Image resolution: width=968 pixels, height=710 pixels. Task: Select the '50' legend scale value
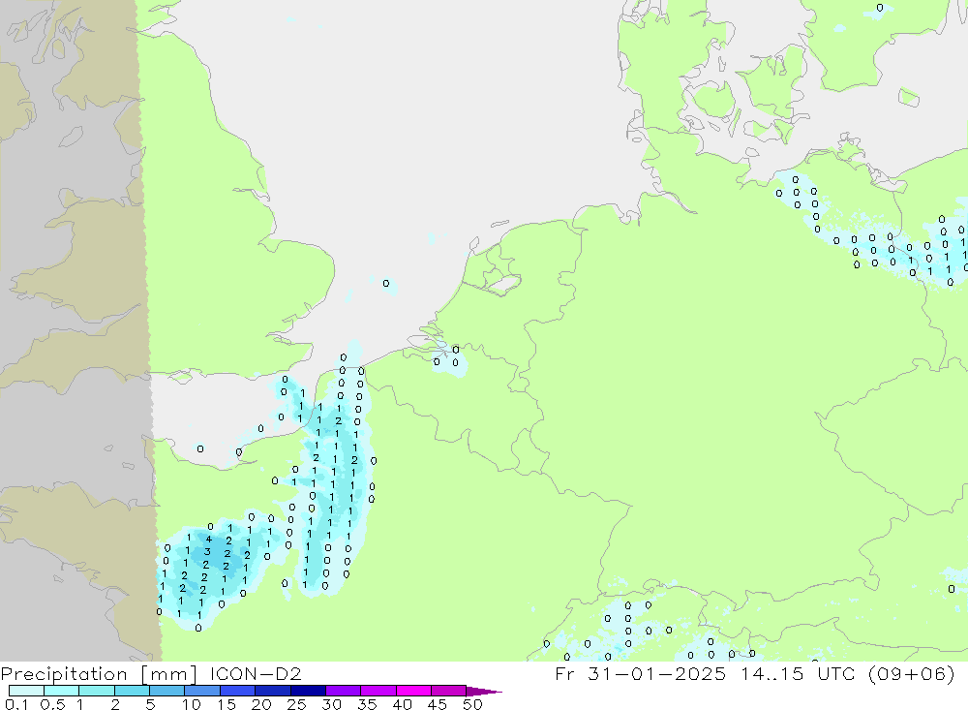472,704
